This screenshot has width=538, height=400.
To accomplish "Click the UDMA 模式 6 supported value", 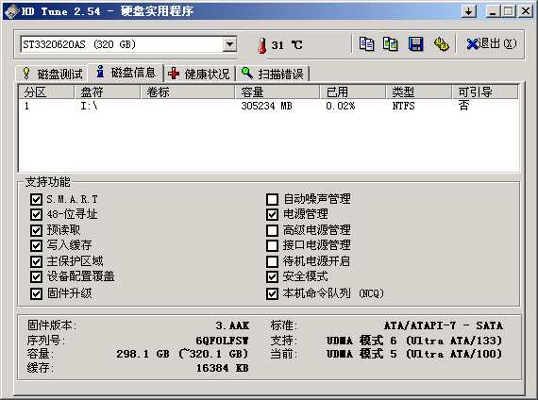I will pyautogui.click(x=414, y=341).
